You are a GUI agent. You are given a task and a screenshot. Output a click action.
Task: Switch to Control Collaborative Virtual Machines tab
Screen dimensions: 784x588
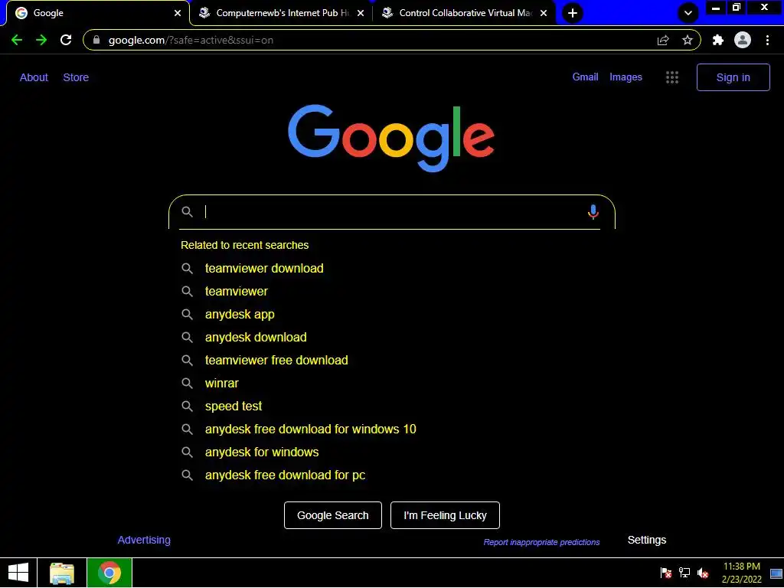point(463,13)
